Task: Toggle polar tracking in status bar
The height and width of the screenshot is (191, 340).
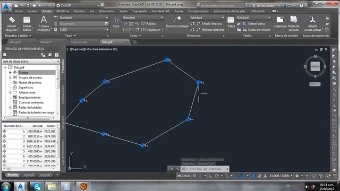Action: tap(217, 176)
